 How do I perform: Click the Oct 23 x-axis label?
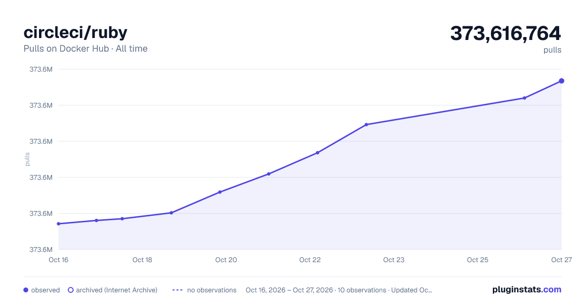(394, 260)
